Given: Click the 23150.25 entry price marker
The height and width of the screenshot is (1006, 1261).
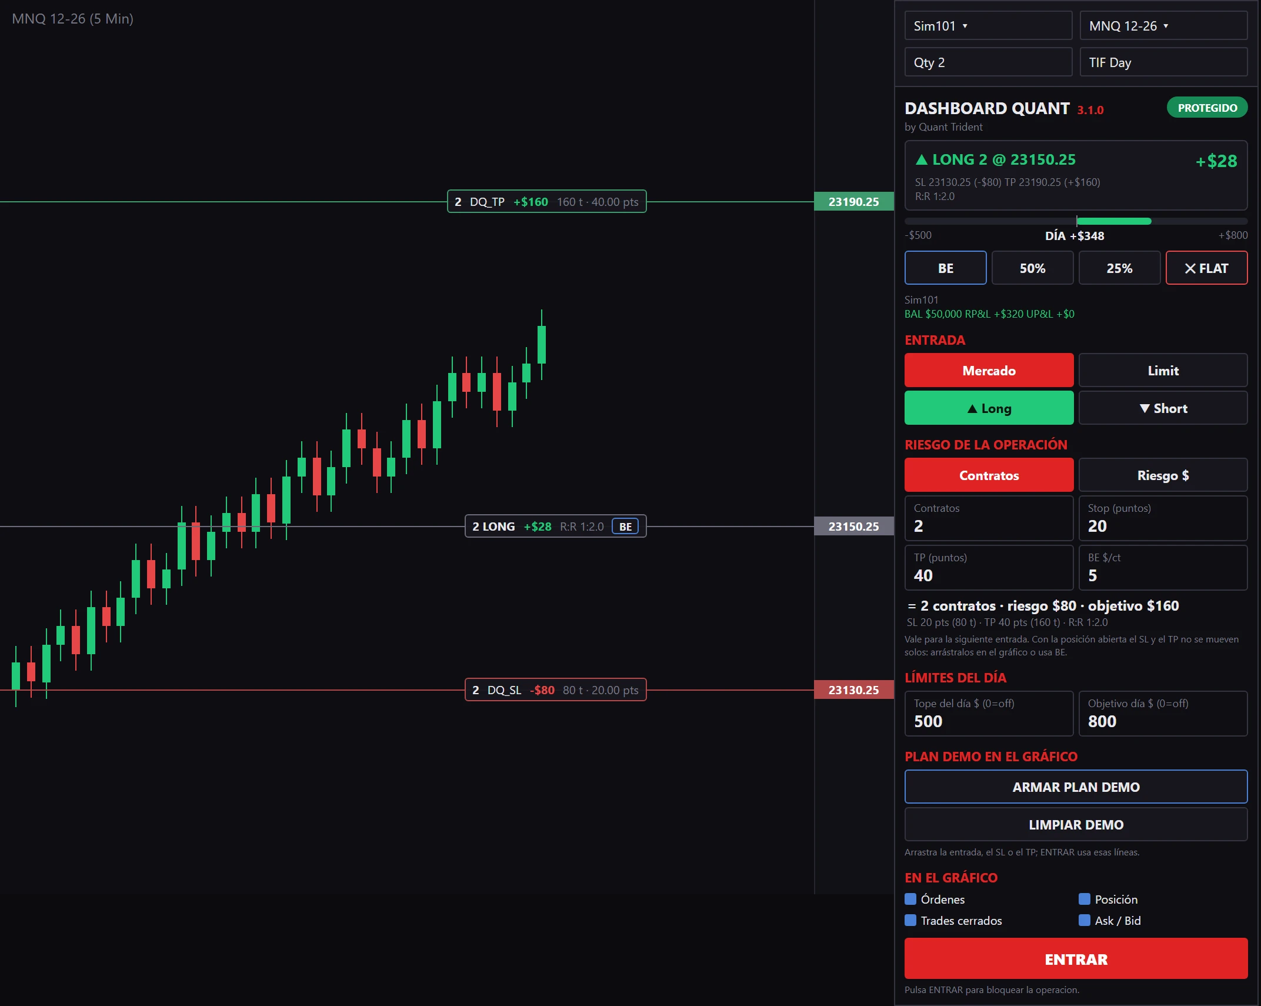Looking at the screenshot, I should coord(853,527).
